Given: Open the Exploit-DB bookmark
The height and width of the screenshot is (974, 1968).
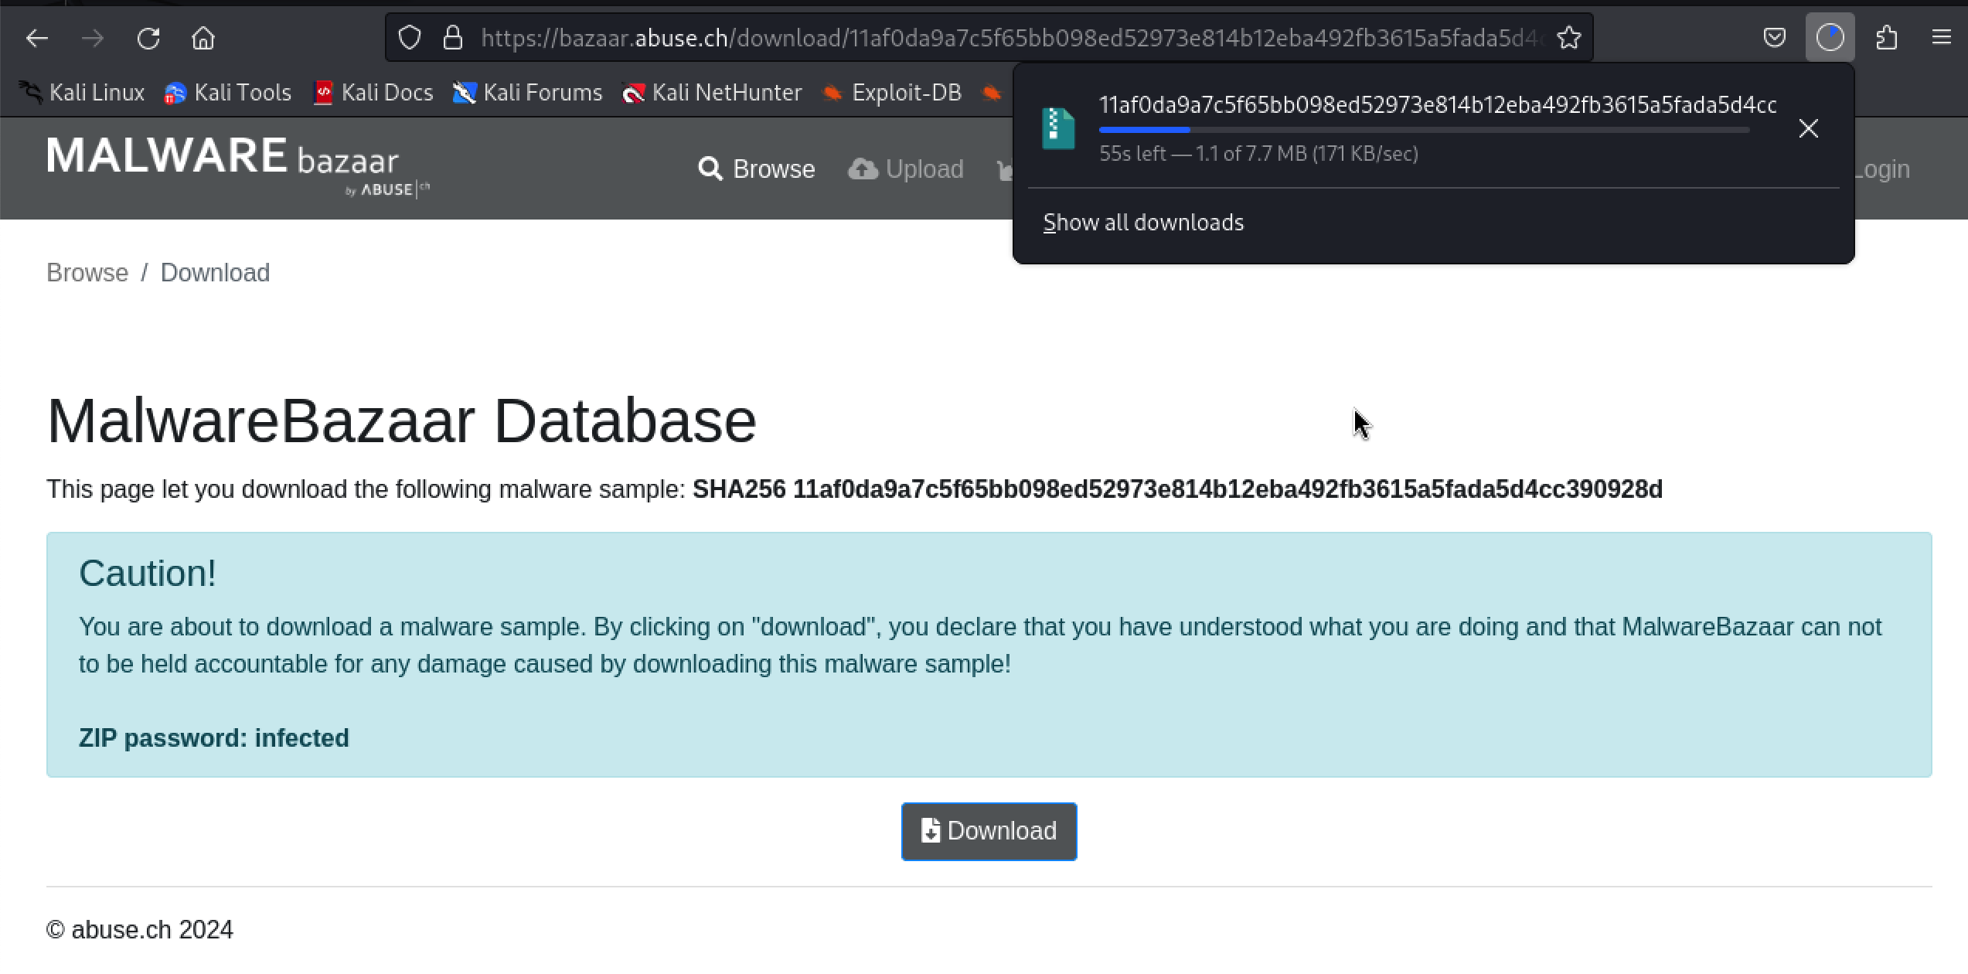Looking at the screenshot, I should click(892, 93).
